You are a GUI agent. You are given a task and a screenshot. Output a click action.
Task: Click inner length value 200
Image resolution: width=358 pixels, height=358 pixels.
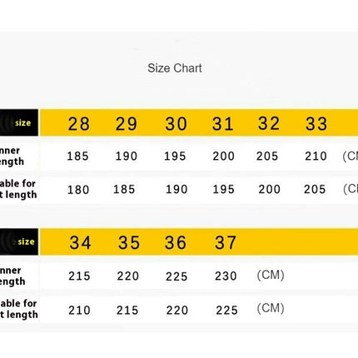[x=224, y=157]
